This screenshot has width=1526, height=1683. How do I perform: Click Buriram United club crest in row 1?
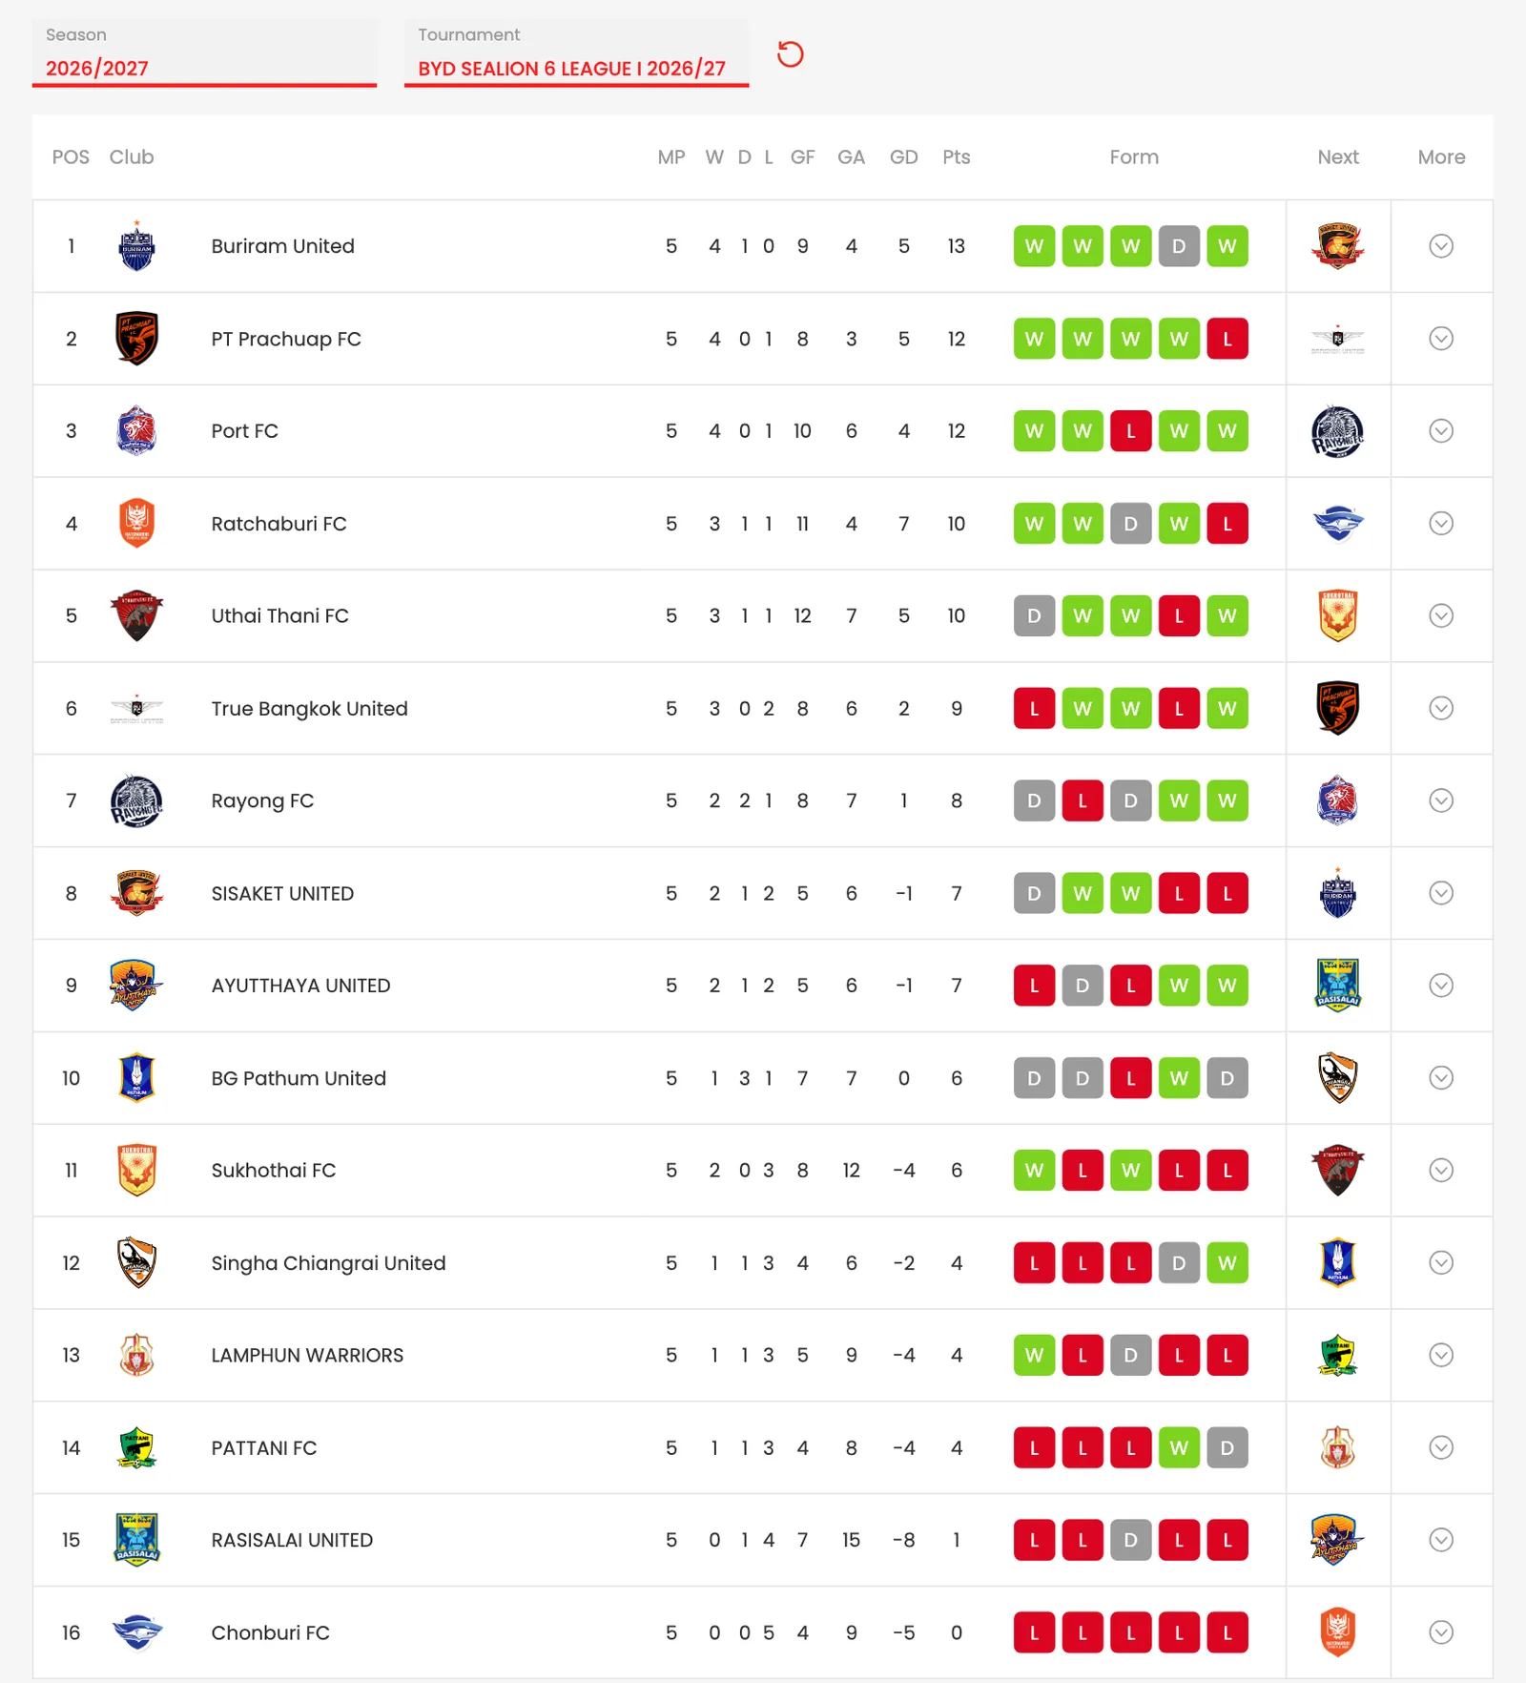(136, 246)
